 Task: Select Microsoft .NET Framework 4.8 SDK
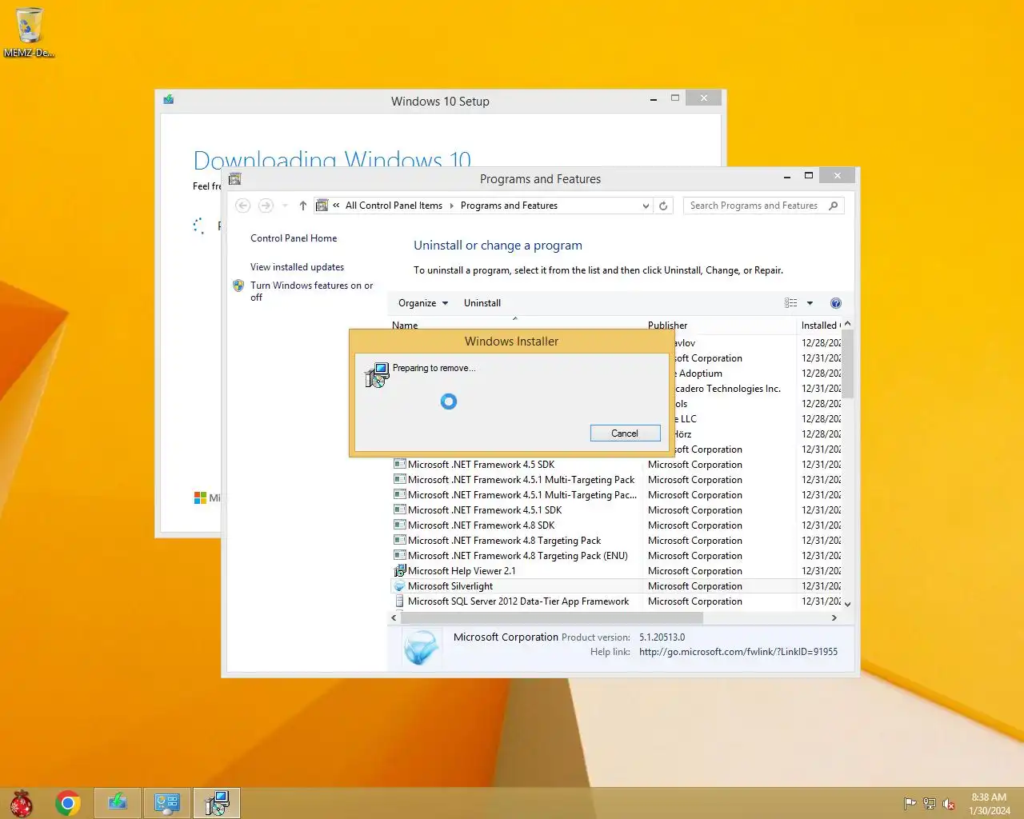481,525
